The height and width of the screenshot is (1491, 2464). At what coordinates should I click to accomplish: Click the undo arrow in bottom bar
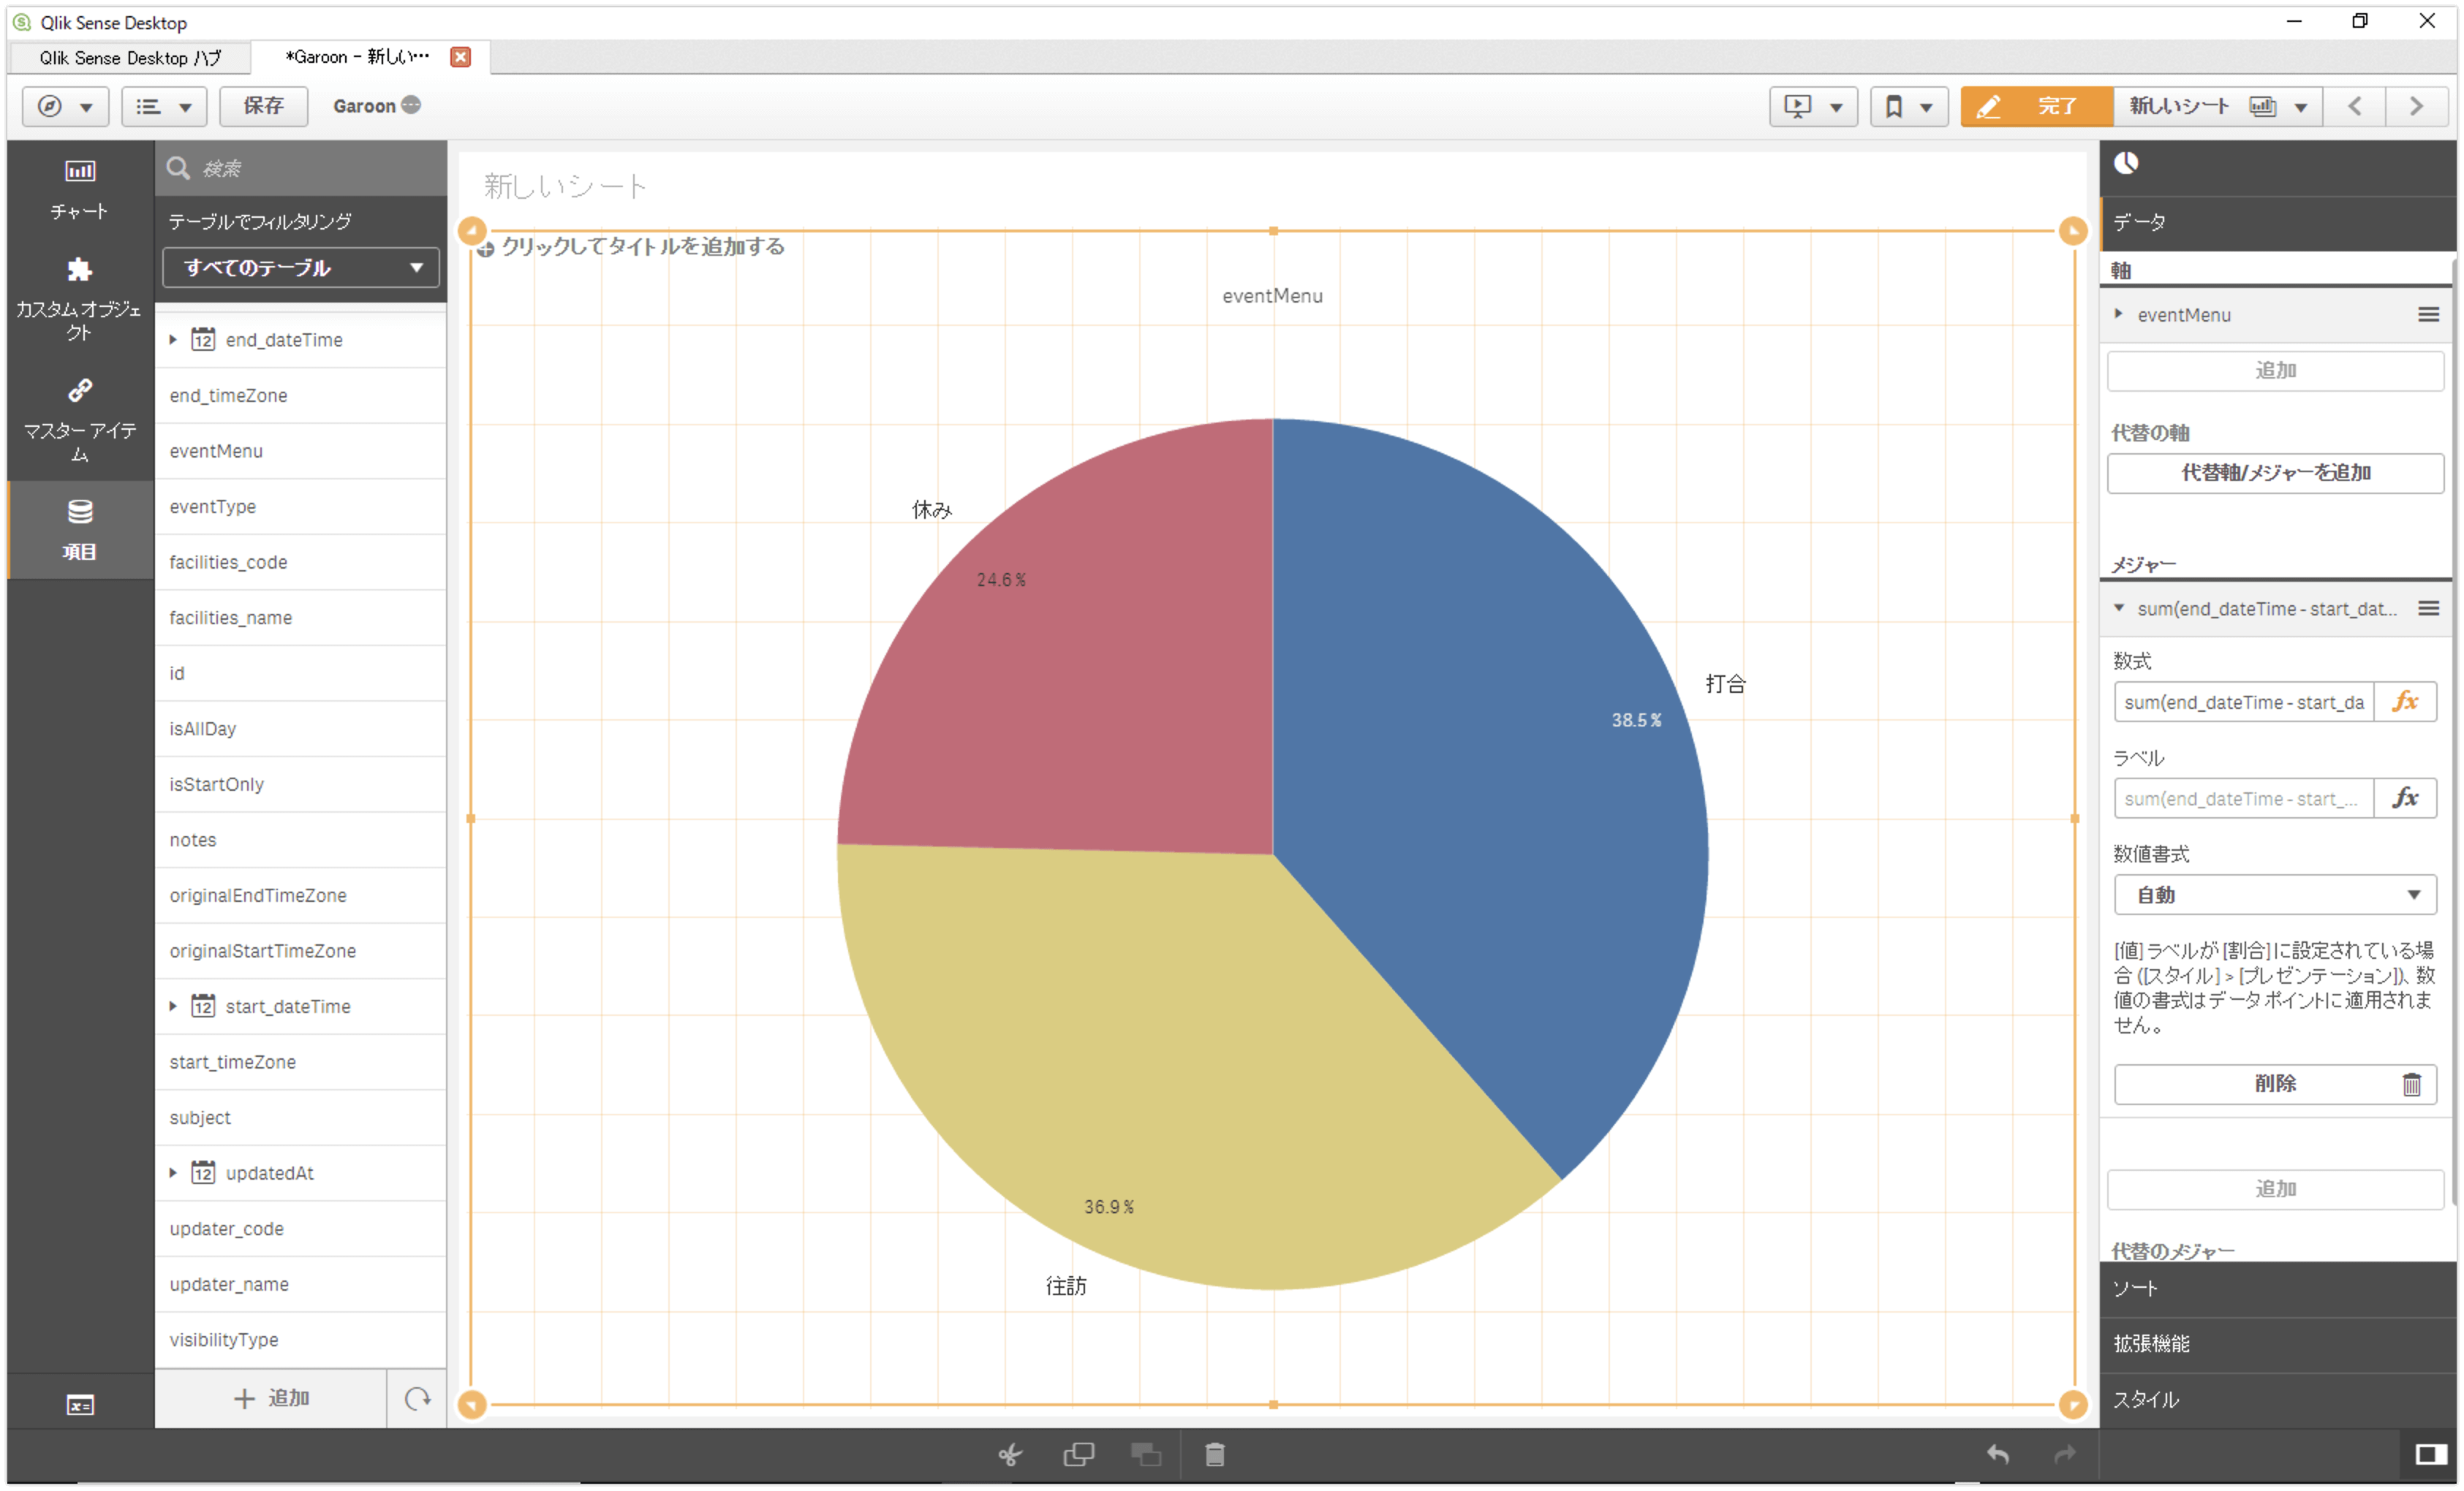point(1997,1455)
